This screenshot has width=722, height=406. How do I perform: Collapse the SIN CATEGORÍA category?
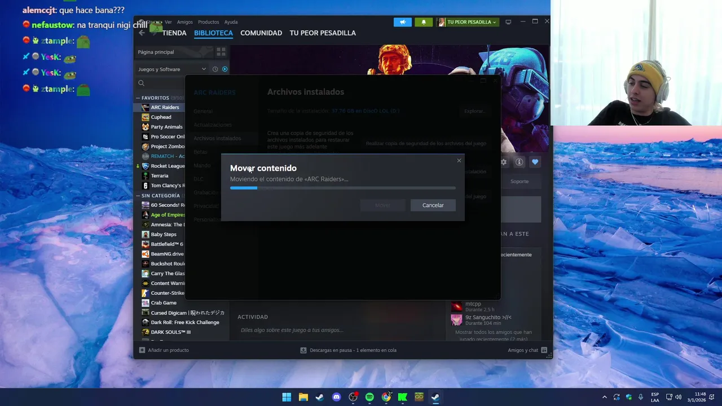138,196
